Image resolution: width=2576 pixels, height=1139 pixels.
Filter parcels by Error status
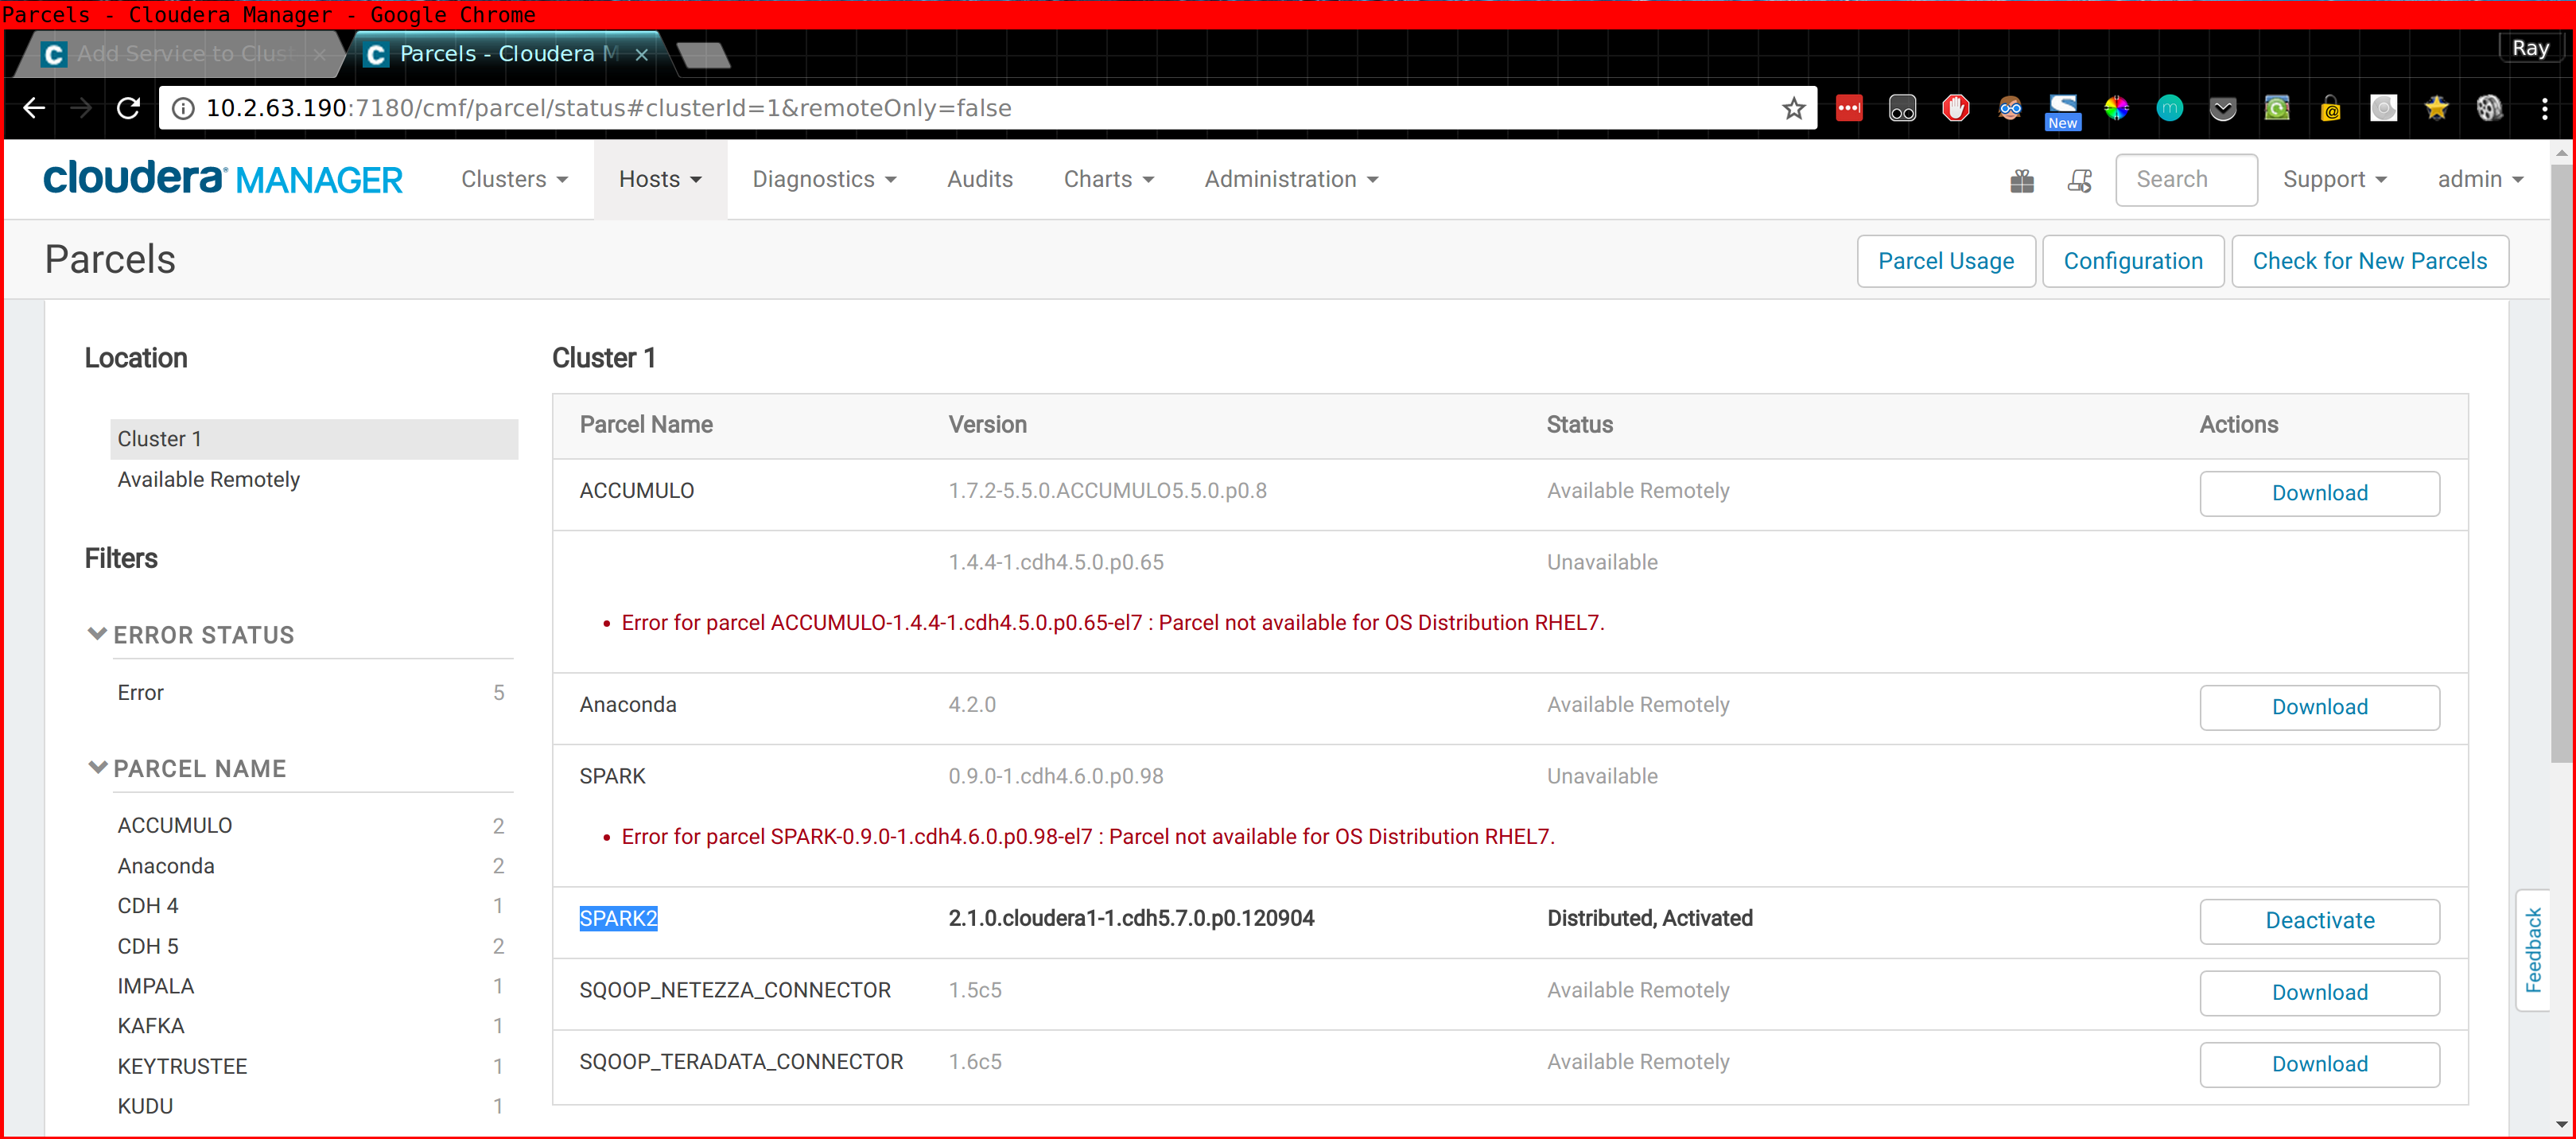[310, 692]
